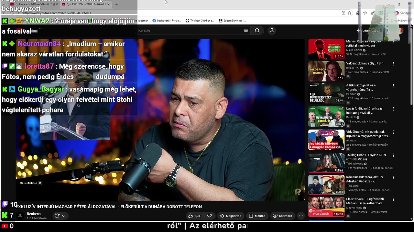Open Talking Heads - Psycho Killer thumbnail
The height and width of the screenshot is (232, 414).
(326, 163)
